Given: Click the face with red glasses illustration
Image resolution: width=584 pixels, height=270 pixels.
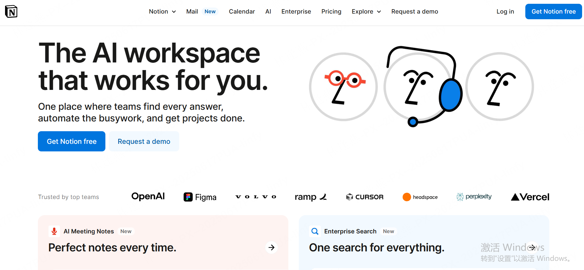Looking at the screenshot, I should 343,87.
